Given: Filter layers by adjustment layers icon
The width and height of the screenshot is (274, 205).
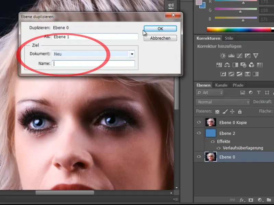Looking at the screenshot, I should pyautogui.click(x=251, y=93).
